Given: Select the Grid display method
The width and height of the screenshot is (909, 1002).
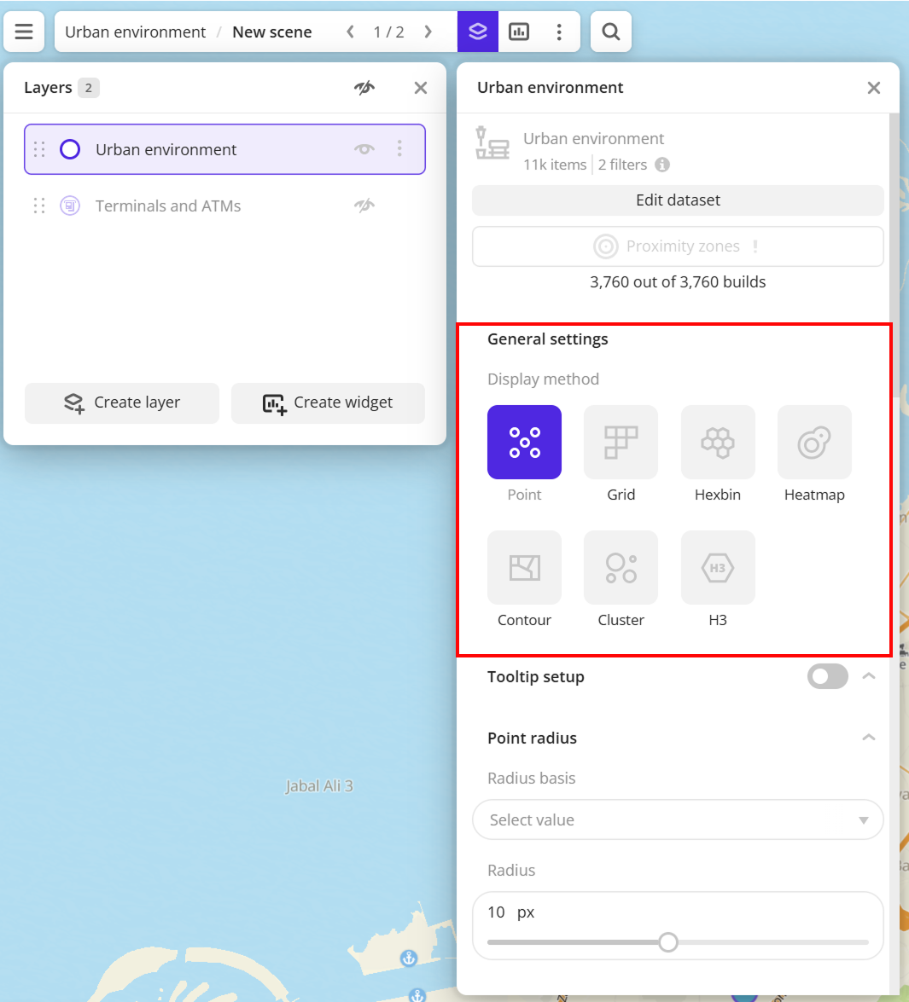Looking at the screenshot, I should (621, 443).
